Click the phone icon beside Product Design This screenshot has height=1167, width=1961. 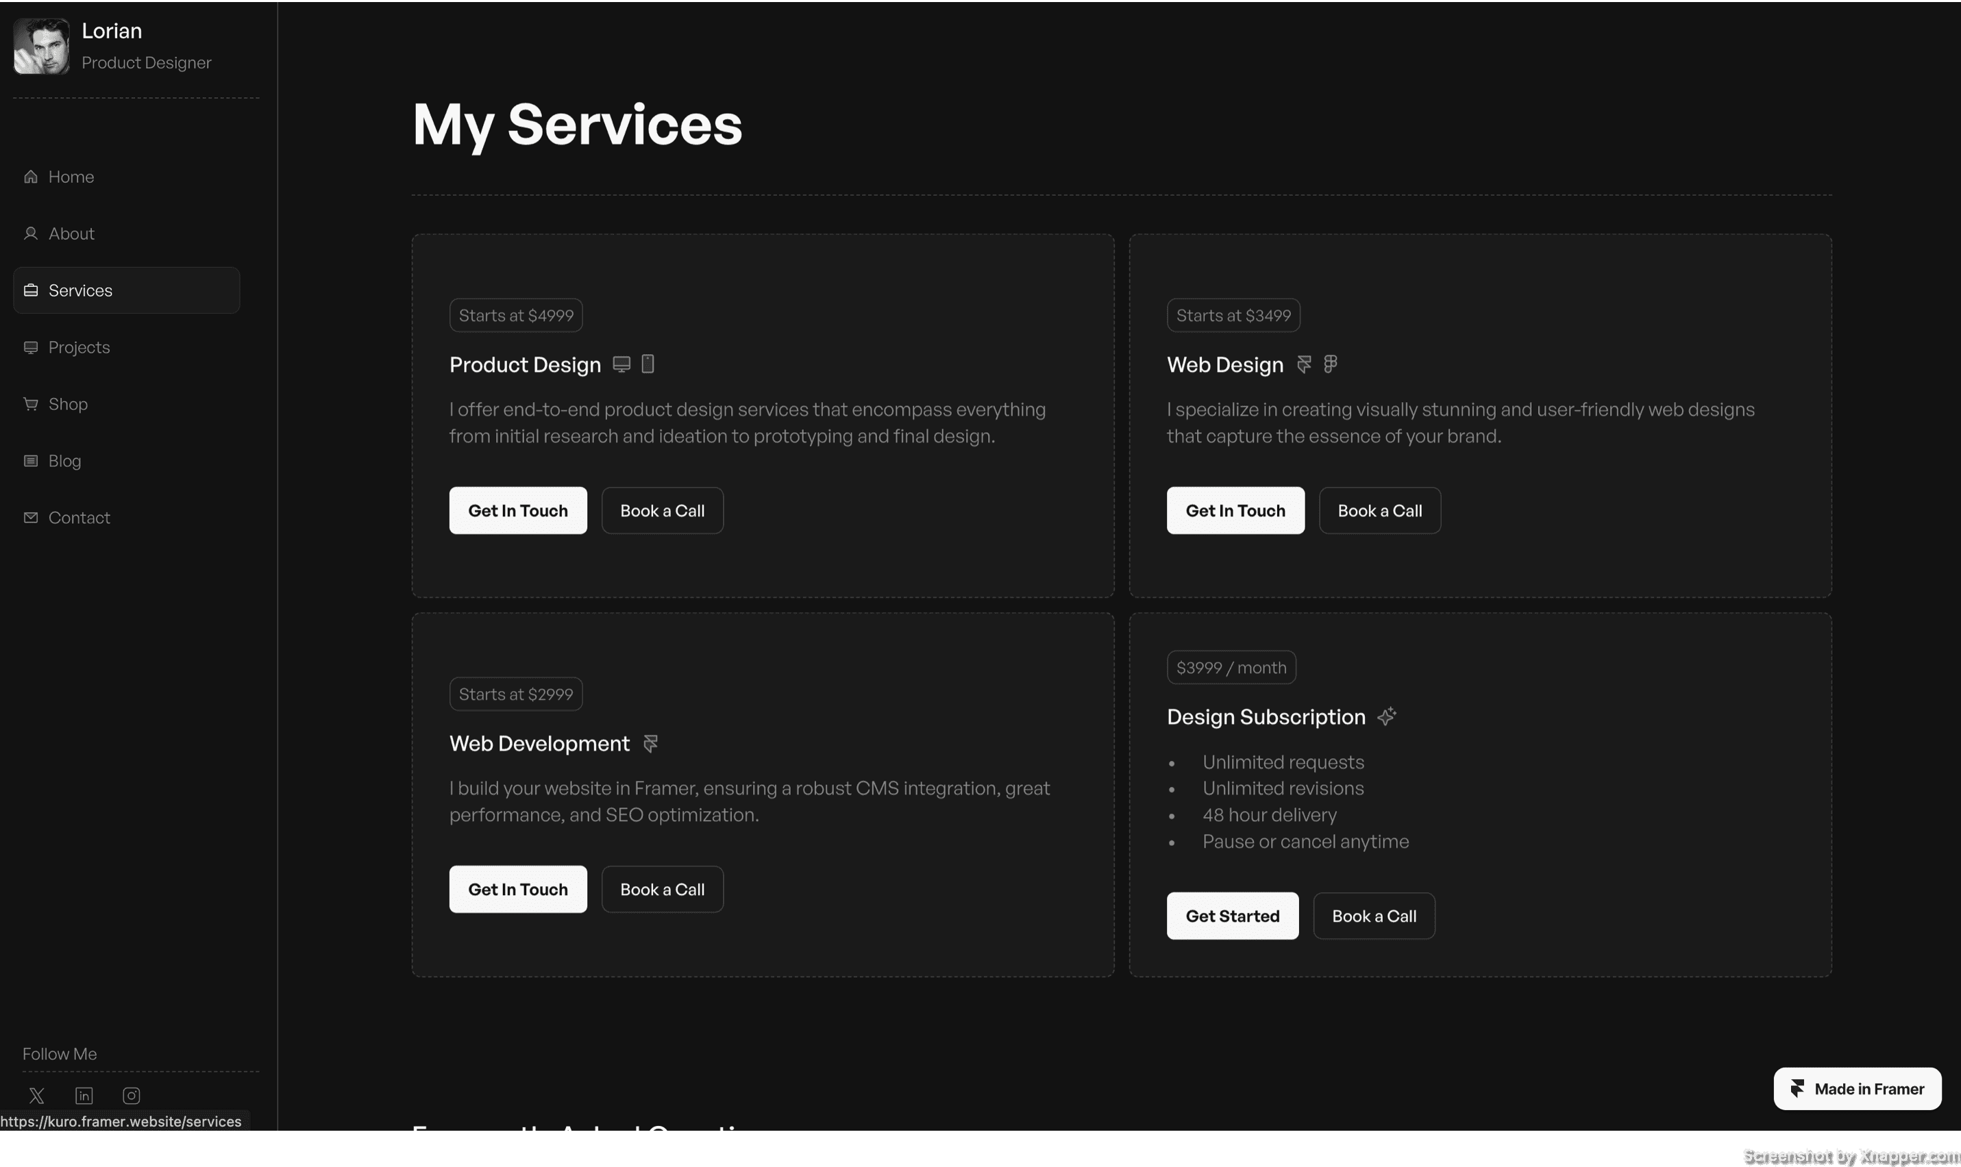click(647, 363)
